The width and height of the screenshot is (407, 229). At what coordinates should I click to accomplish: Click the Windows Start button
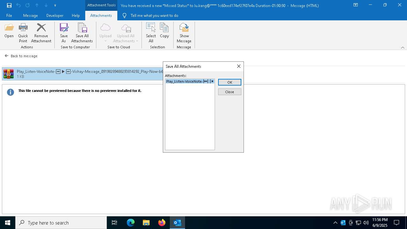point(8,223)
